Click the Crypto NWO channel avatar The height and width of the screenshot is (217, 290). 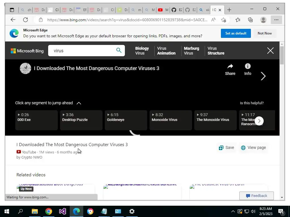25,68
